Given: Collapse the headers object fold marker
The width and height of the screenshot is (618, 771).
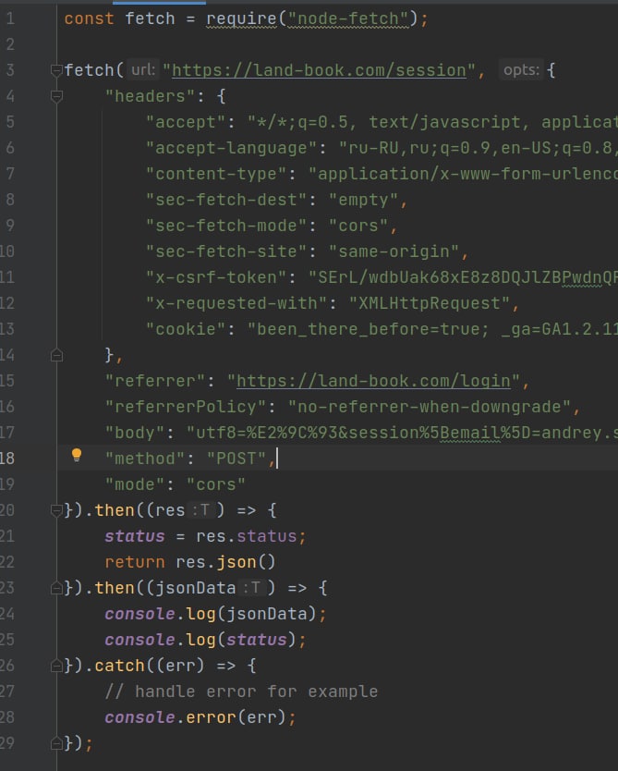Looking at the screenshot, I should coord(56,96).
